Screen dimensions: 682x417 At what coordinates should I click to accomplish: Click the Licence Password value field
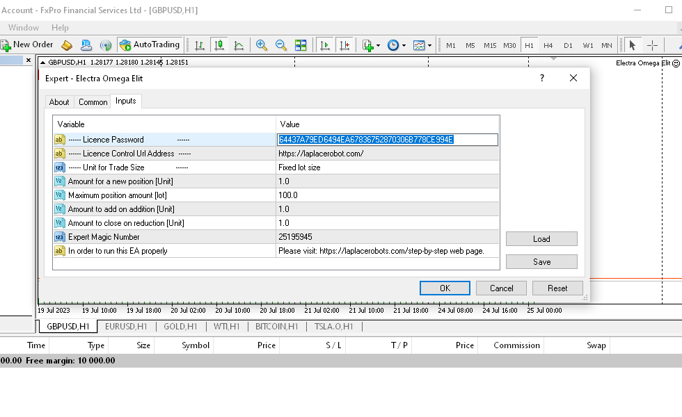pos(388,140)
